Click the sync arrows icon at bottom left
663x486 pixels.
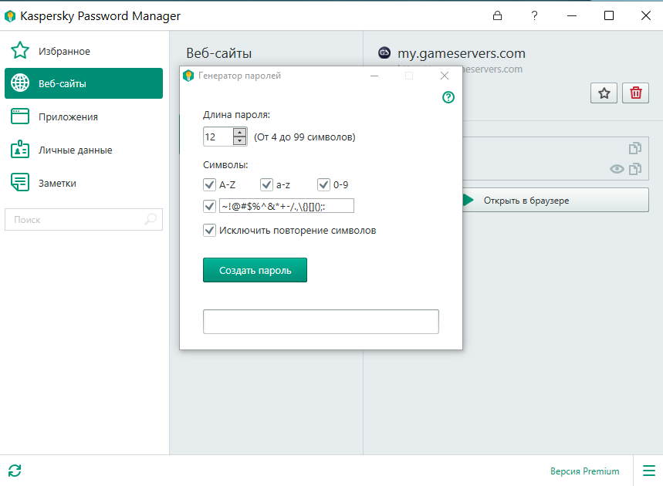point(15,471)
